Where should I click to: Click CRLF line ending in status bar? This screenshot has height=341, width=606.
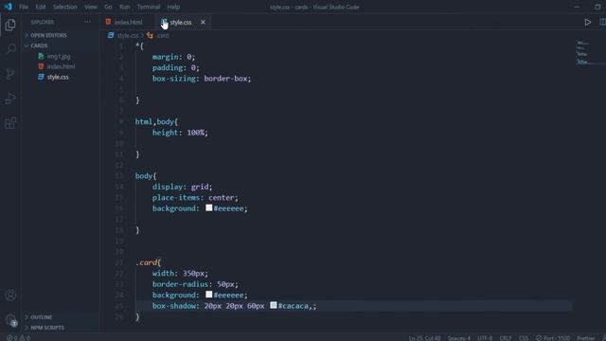click(x=506, y=338)
